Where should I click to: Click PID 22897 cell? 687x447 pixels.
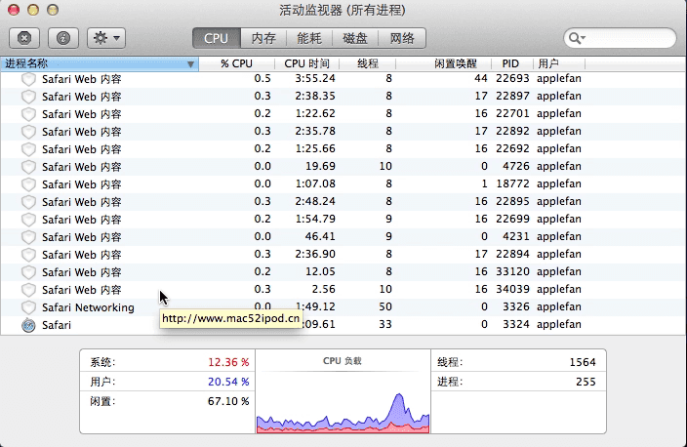(512, 96)
